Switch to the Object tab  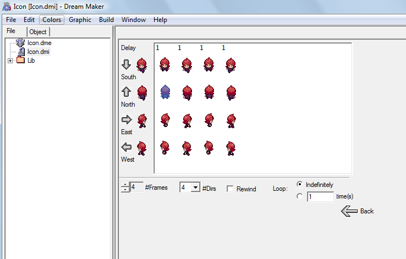38,32
